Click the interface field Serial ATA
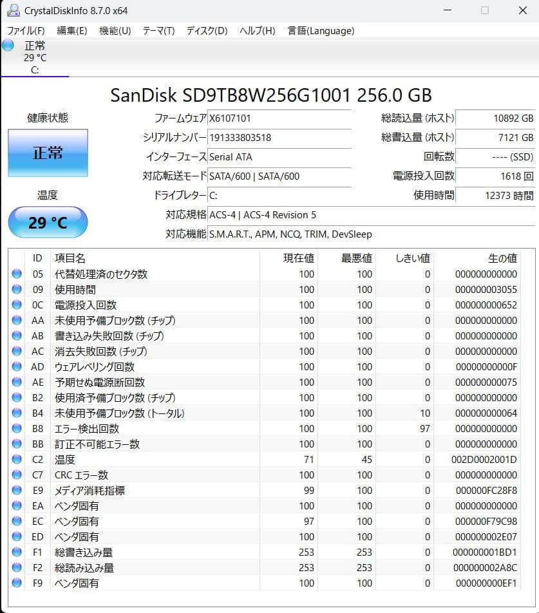 [279, 156]
